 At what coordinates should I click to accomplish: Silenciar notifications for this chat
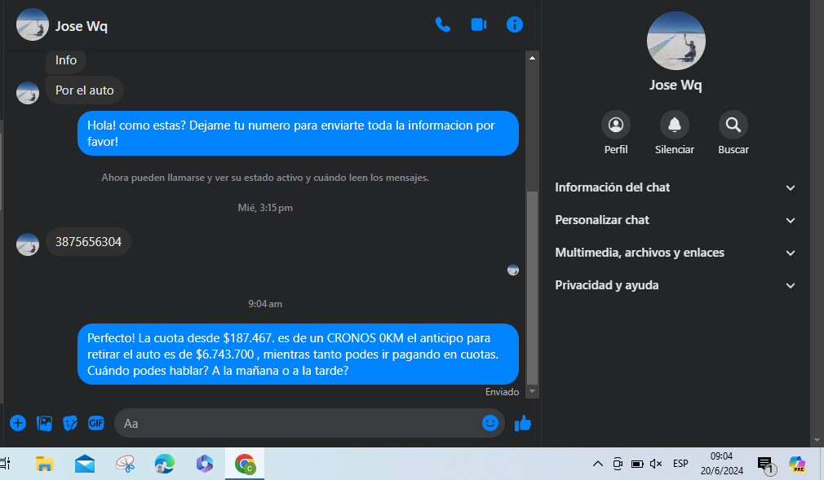click(675, 126)
